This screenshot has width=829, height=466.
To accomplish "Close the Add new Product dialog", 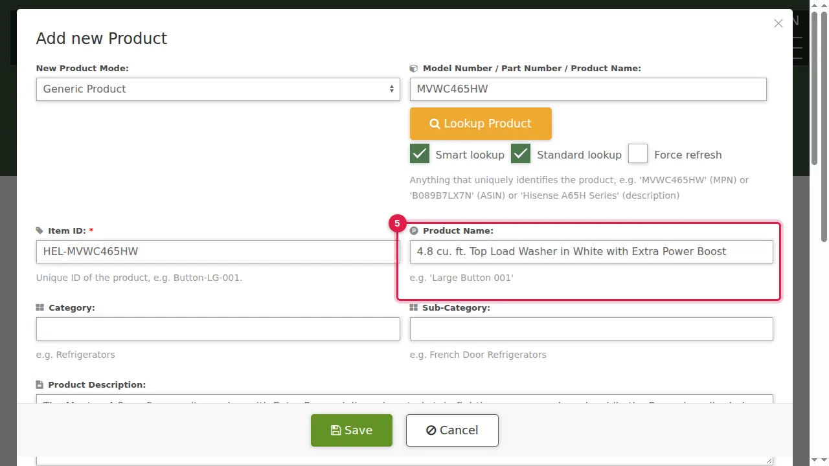I will [x=778, y=23].
